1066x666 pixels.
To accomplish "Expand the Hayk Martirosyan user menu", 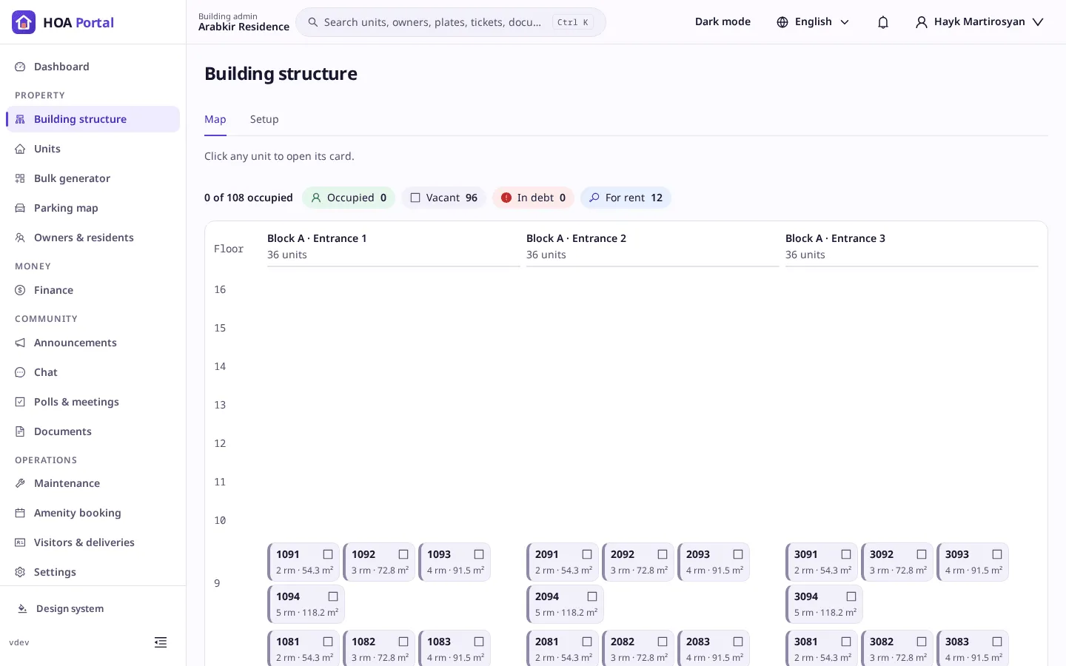I will click(979, 22).
